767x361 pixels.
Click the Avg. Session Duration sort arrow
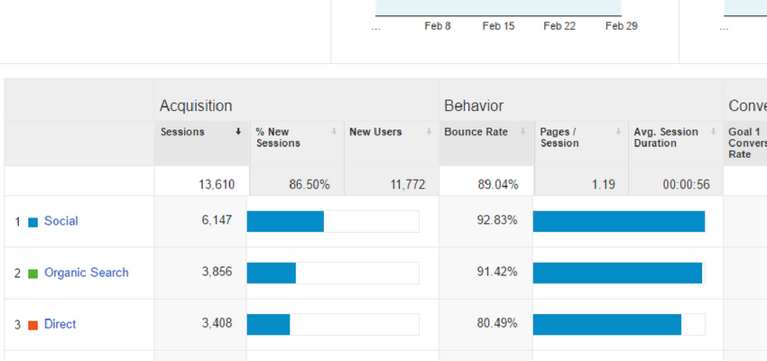(x=713, y=132)
